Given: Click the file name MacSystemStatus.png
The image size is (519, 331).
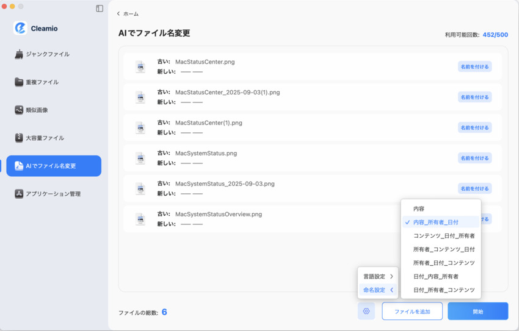Looking at the screenshot, I should click(x=206, y=153).
